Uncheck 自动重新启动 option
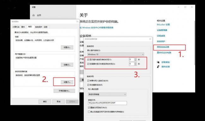This screenshot has height=121, width=205. (x=88, y=85)
